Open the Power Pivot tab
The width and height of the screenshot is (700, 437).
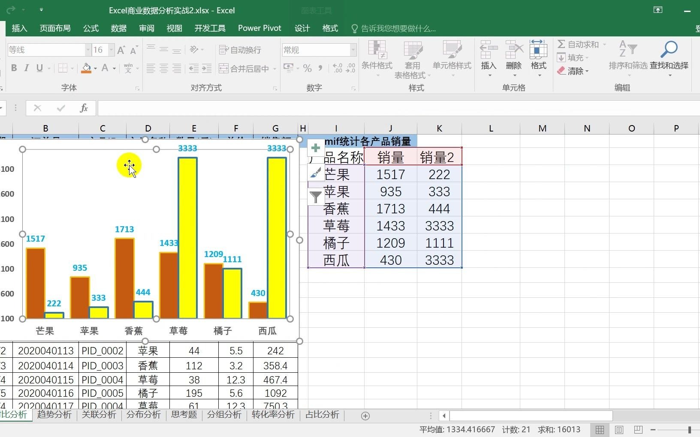259,28
